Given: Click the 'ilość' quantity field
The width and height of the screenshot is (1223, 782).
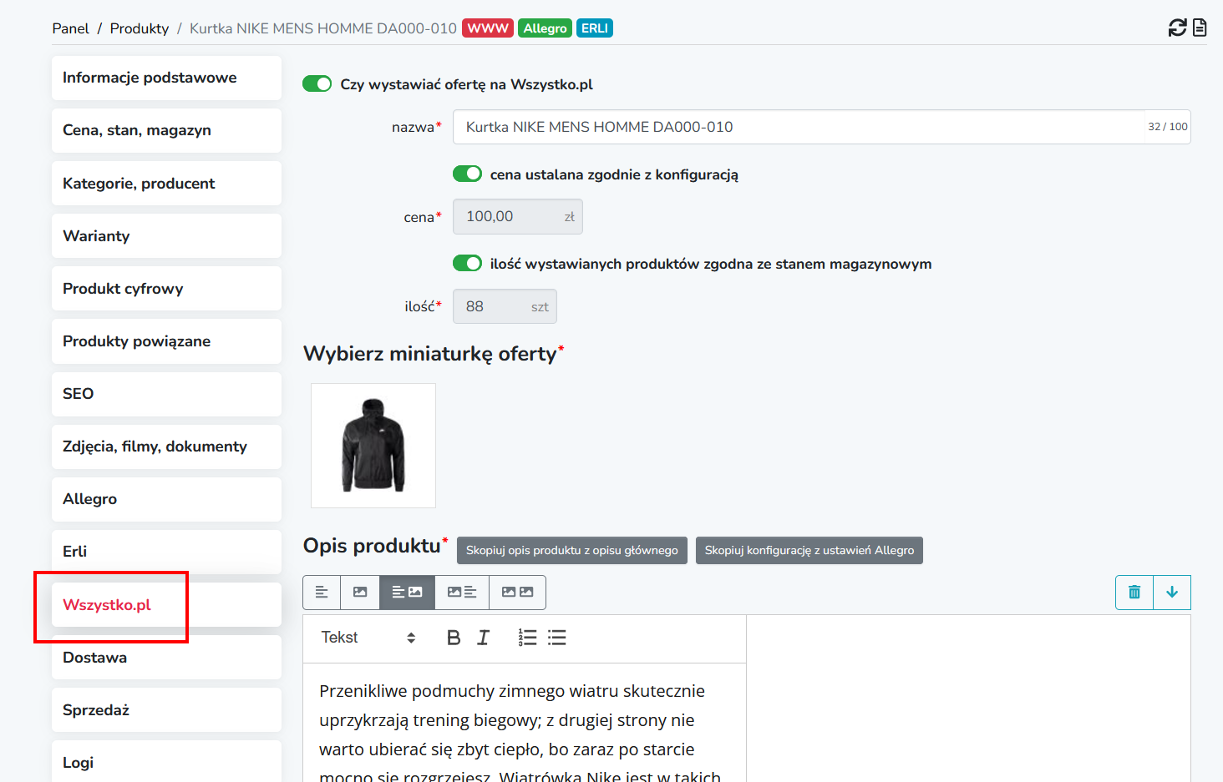Looking at the screenshot, I should 505,306.
